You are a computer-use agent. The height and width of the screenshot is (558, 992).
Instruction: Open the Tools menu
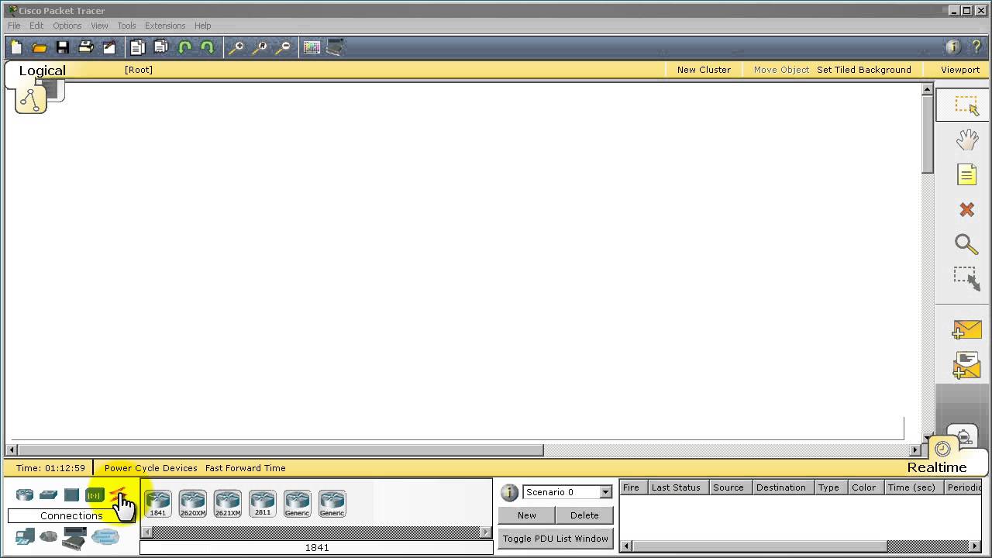(126, 26)
